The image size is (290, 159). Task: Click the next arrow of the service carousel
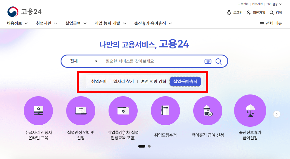(277, 114)
